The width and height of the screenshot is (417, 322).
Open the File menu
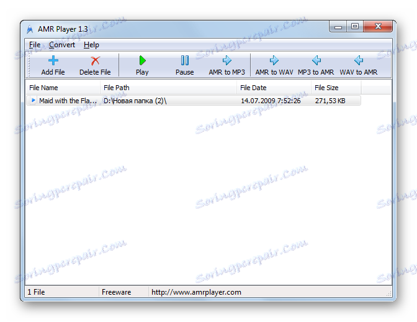(x=35, y=45)
